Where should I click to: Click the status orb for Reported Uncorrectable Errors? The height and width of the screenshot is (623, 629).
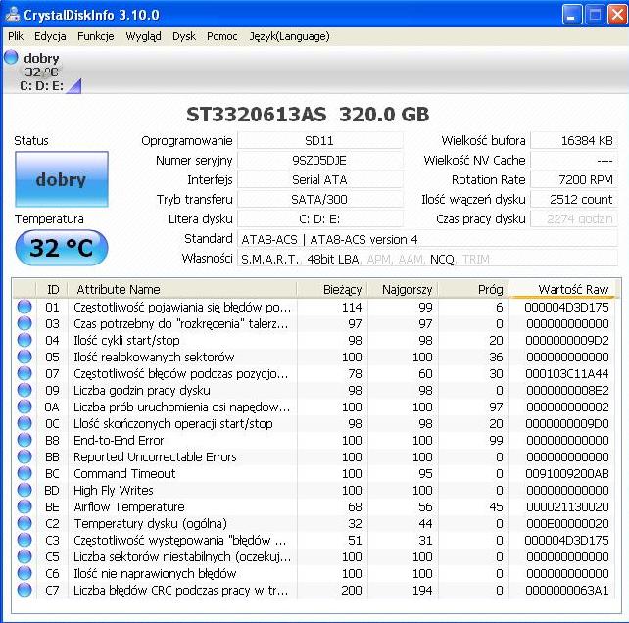point(24,456)
